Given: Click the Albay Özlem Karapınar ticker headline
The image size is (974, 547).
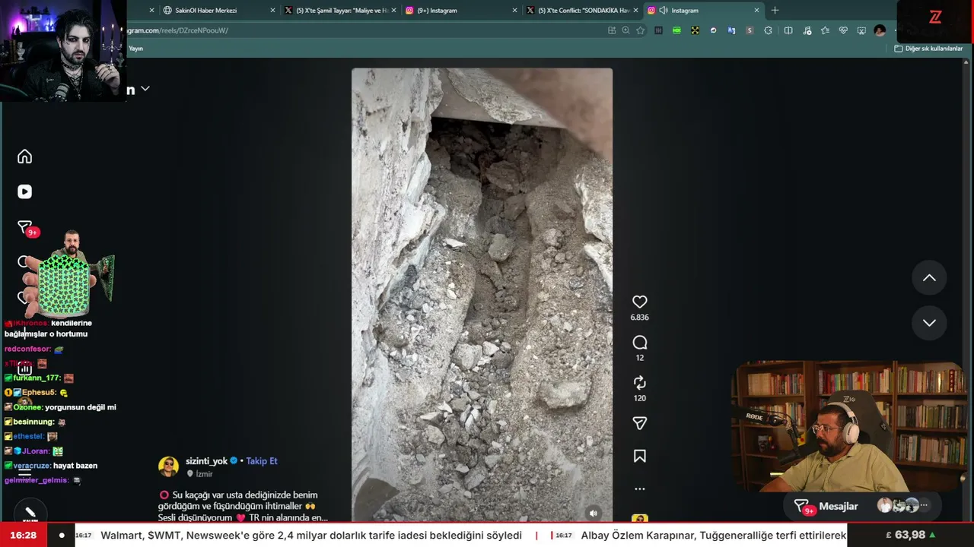Looking at the screenshot, I should [714, 536].
